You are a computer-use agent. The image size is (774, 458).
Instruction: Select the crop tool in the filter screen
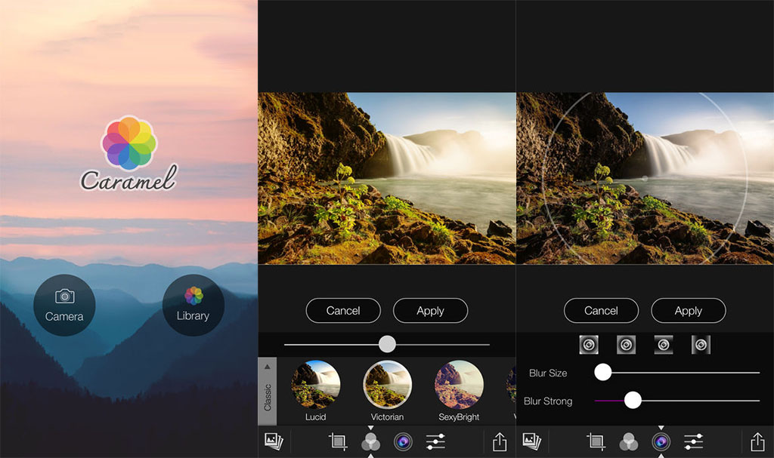[338, 442]
